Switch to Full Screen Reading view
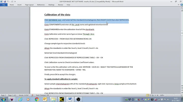The width and height of the screenshot is (183, 102). 150,95
